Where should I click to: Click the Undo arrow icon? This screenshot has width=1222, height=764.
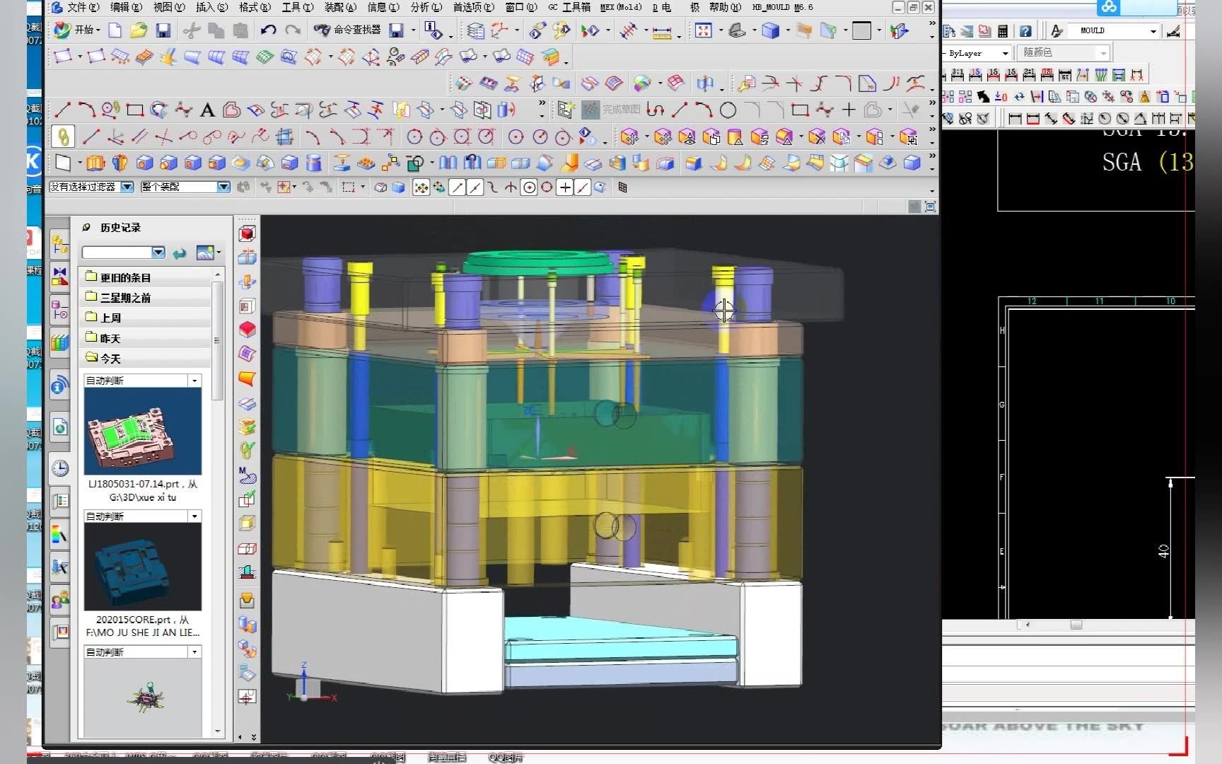(x=268, y=30)
